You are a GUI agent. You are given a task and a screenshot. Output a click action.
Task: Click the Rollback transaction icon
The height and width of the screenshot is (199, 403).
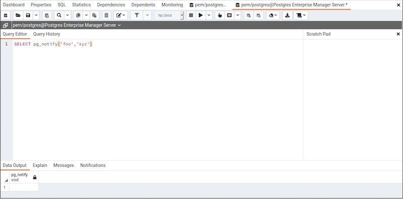pos(258,16)
